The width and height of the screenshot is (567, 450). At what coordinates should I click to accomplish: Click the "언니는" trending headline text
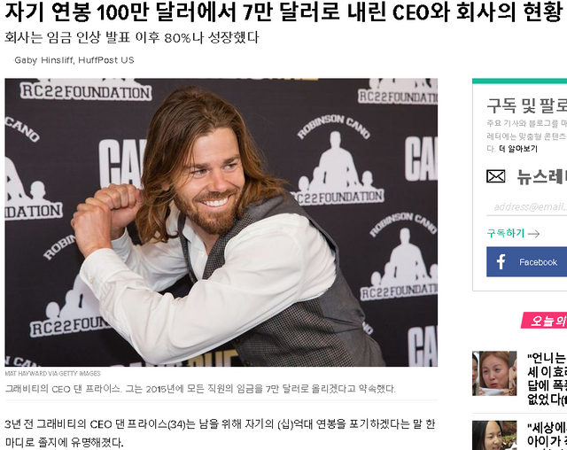547,379
